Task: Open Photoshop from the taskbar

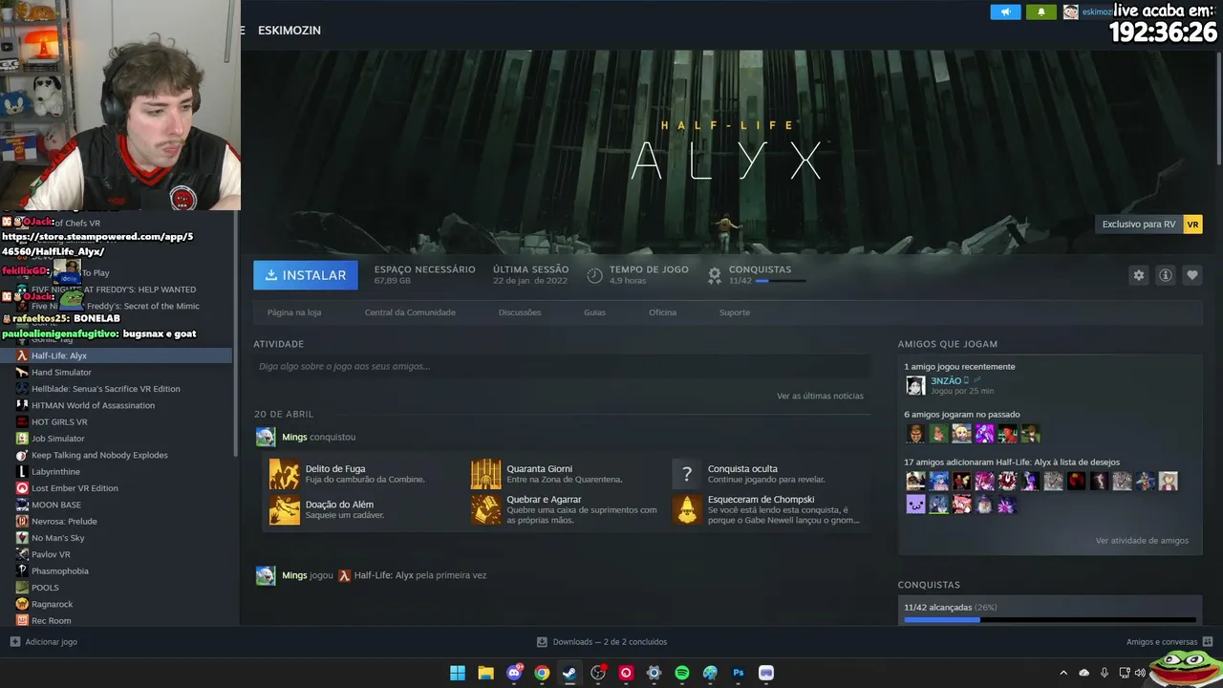Action: pos(738,673)
